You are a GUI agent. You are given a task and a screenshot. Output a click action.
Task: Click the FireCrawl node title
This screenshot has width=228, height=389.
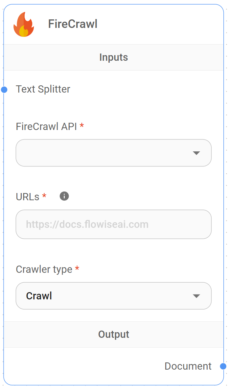[x=73, y=24]
